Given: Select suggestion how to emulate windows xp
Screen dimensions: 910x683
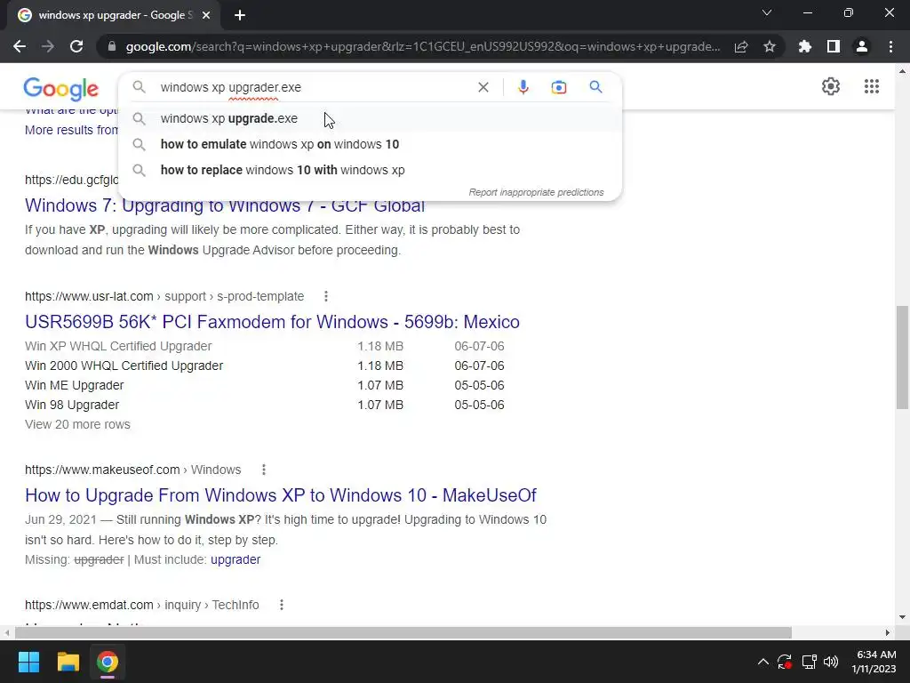Looking at the screenshot, I should [x=371, y=144].
